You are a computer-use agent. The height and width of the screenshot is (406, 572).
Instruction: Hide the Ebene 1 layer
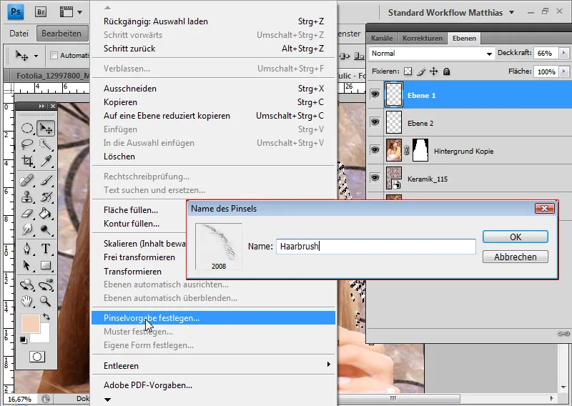tap(375, 94)
